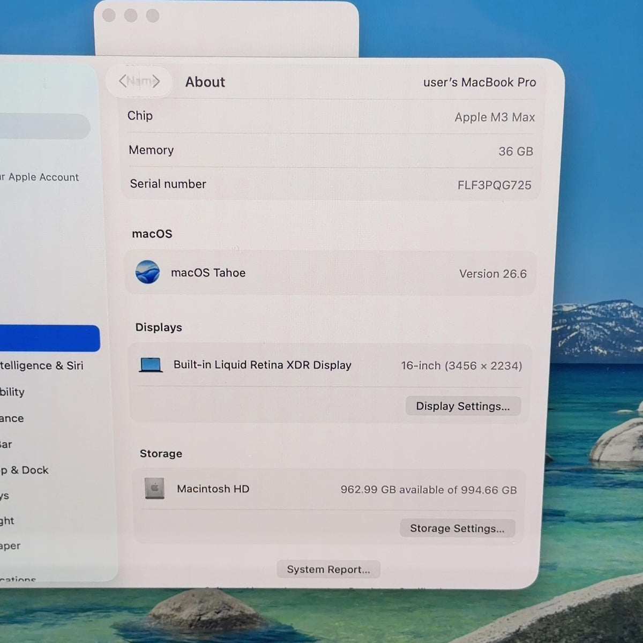Minimize the background window behind Settings
Viewport: 643px width, 643px height.
pyautogui.click(x=131, y=16)
